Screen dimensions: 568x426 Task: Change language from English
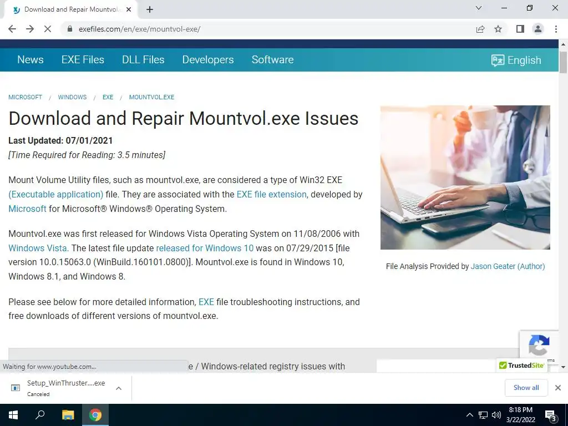(524, 60)
